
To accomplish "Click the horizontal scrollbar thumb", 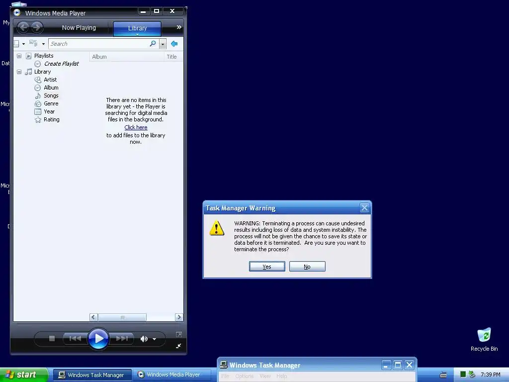I will pyautogui.click(x=122, y=317).
